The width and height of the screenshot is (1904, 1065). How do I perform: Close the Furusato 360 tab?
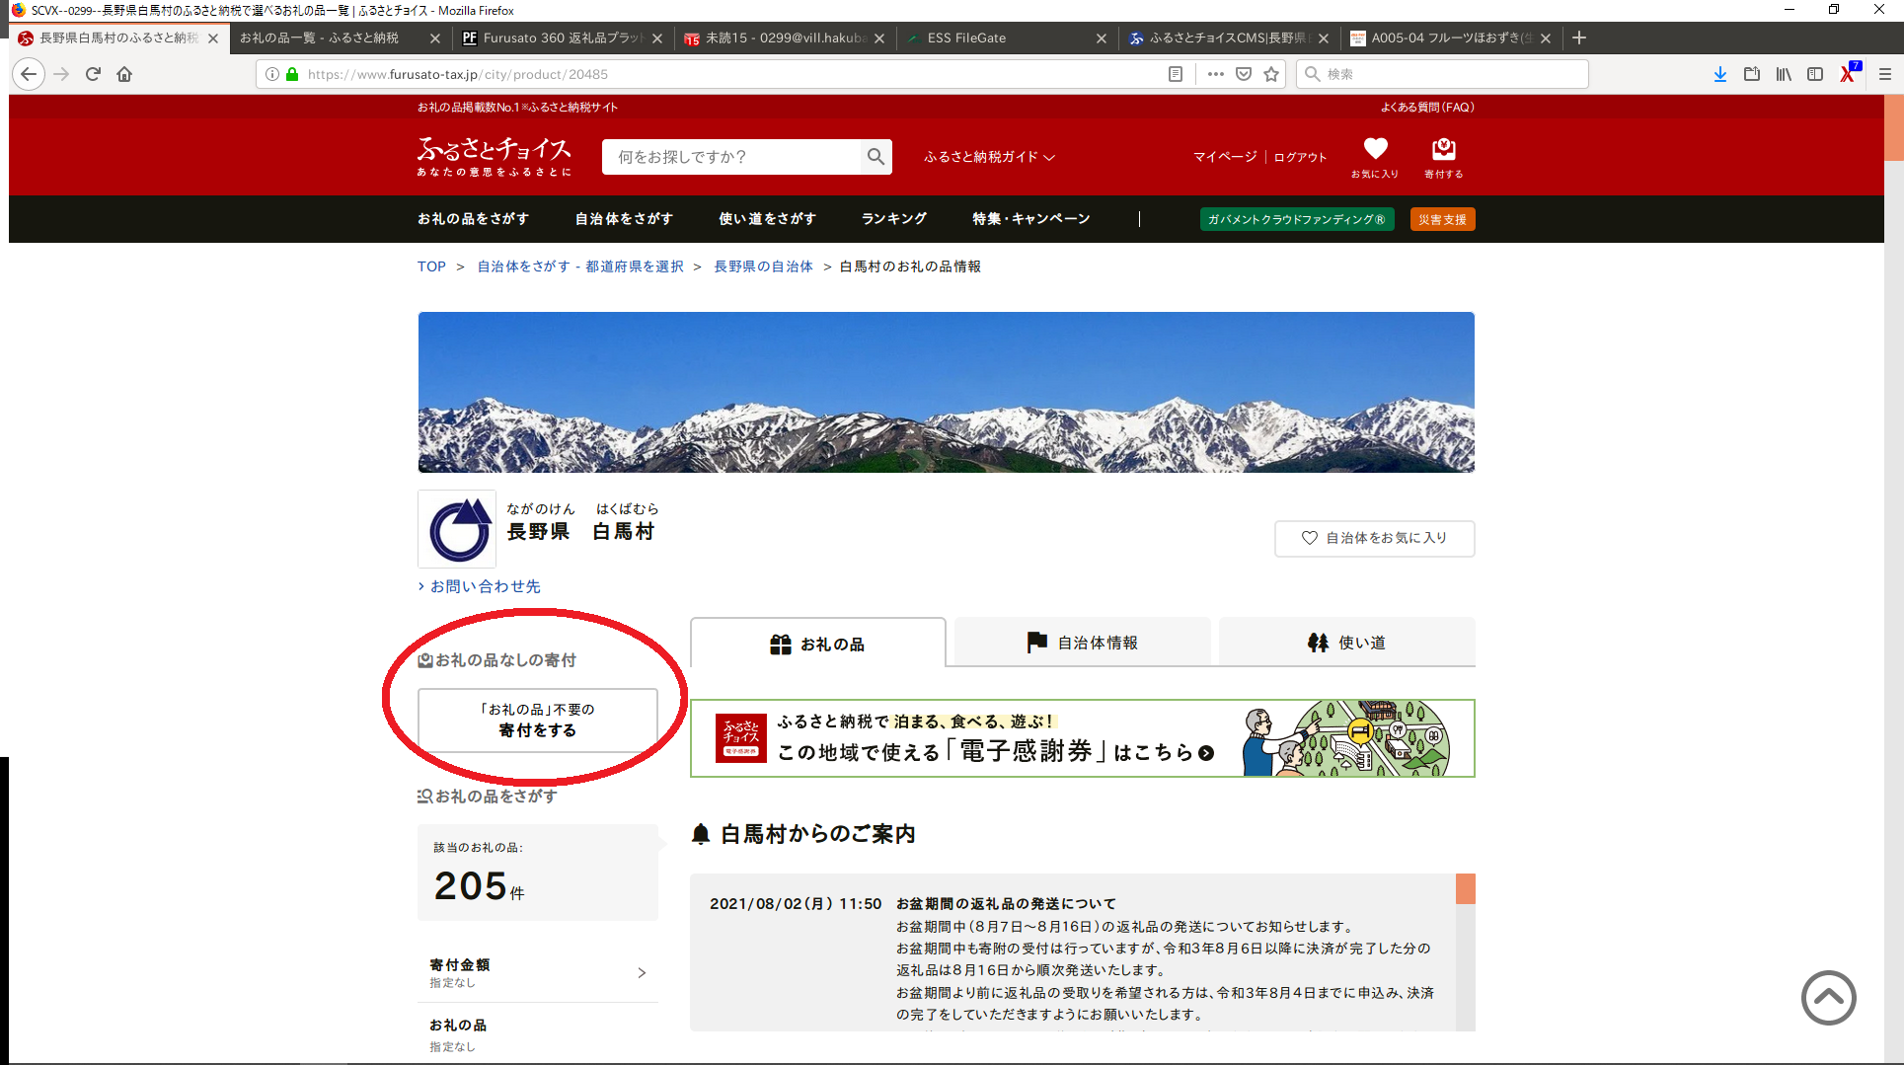657,38
